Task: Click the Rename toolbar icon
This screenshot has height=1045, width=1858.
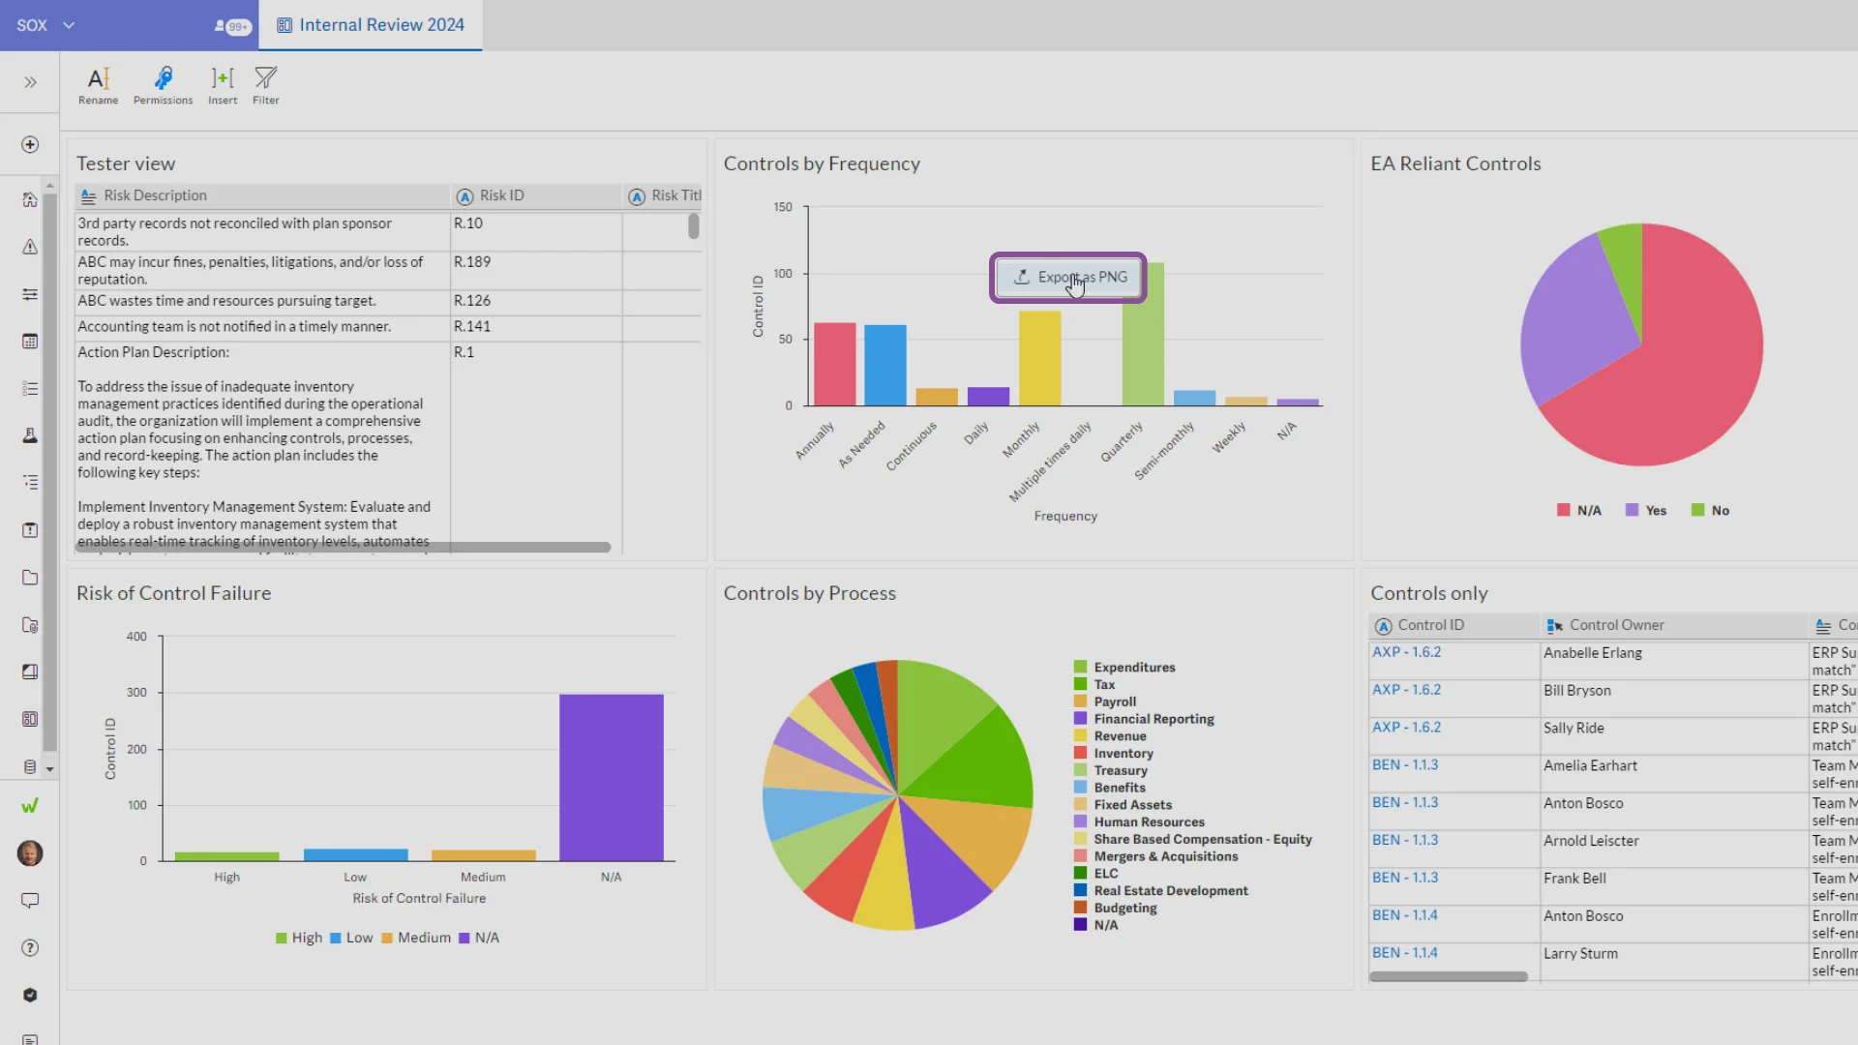Action: 98,85
